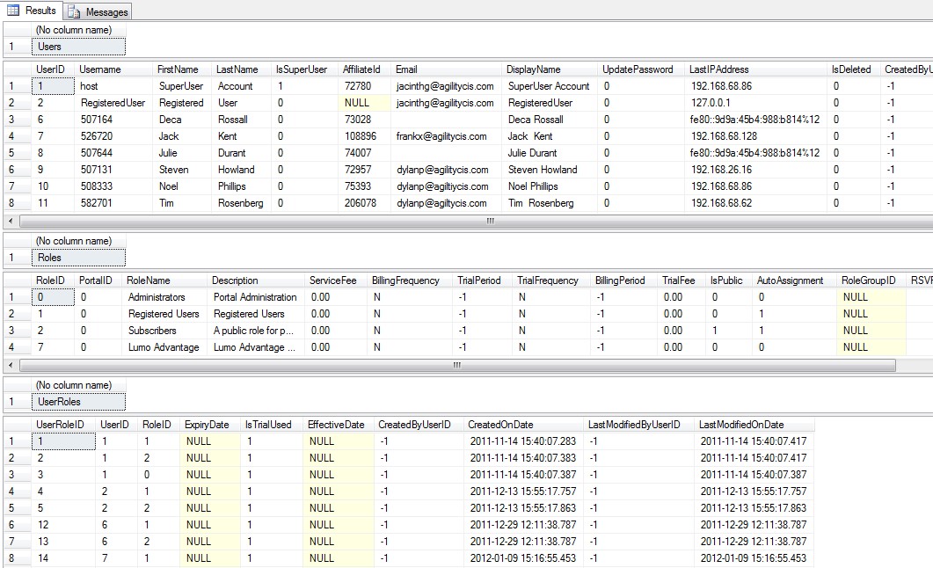Select the 'Portal Administration' description cell
Viewport: 933px width, 568px height.
coord(256,297)
